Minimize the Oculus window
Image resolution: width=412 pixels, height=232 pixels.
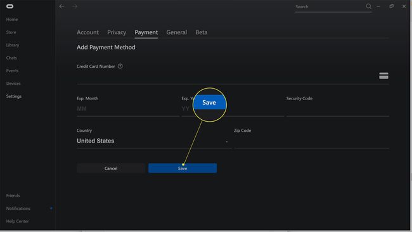[x=378, y=6]
